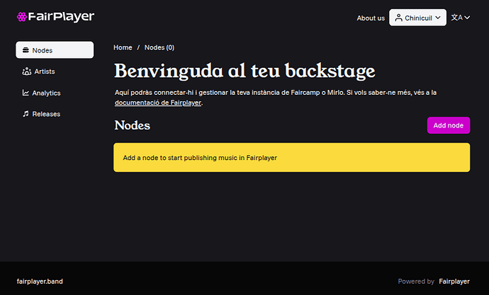
Task: Click the FairPlayer logo
Action: (55, 17)
